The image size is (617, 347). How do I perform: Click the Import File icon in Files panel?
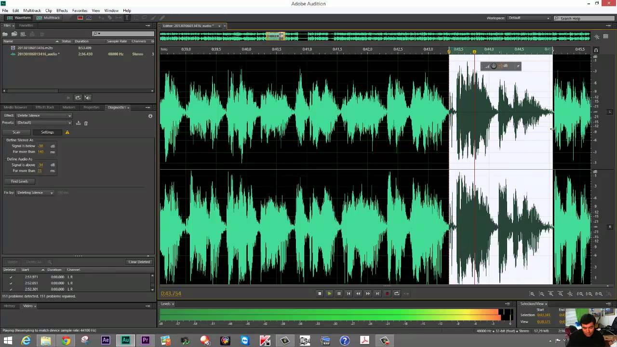14,34
